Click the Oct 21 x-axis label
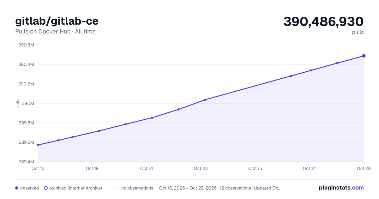This screenshot has height=199, width=379. [x=147, y=168]
